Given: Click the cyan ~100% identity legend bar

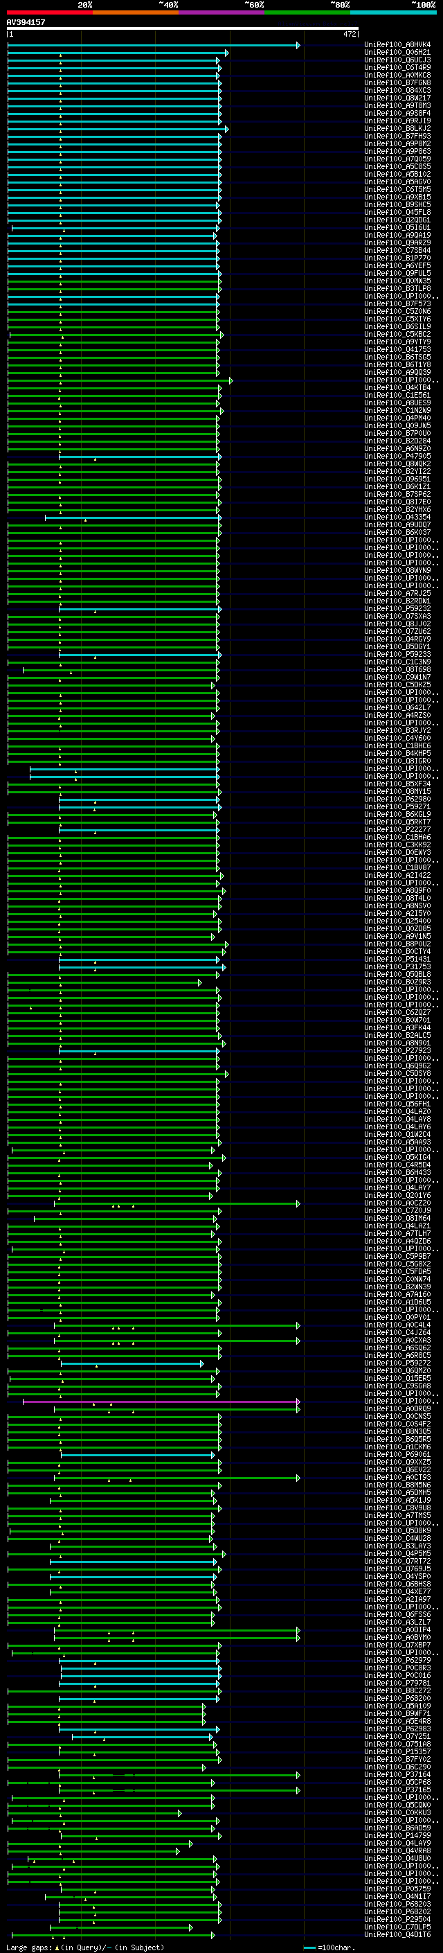Looking at the screenshot, I should pos(393,12).
